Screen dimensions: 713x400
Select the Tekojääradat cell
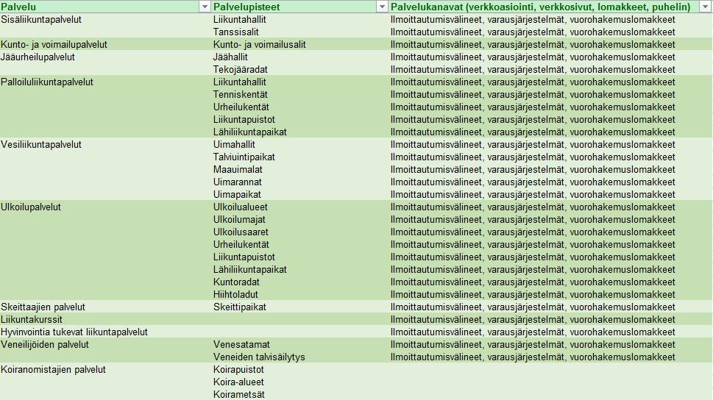(300, 70)
